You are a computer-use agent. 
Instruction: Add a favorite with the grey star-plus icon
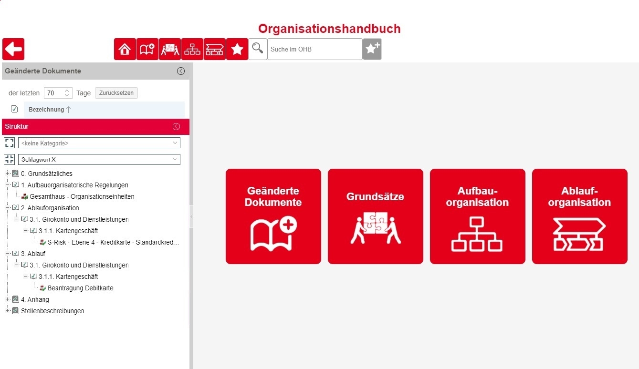pos(372,49)
